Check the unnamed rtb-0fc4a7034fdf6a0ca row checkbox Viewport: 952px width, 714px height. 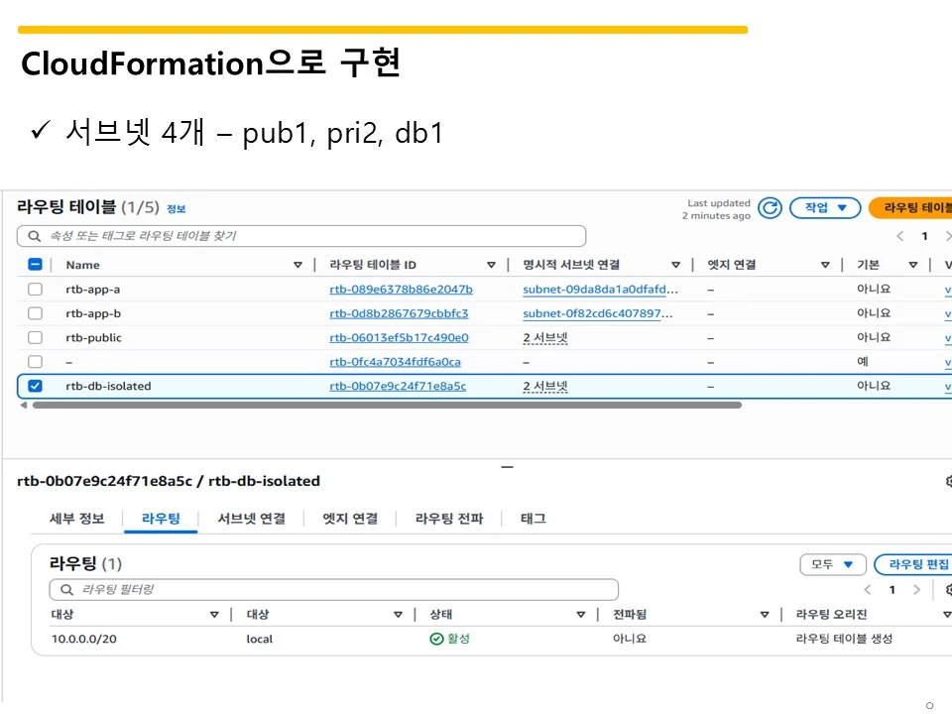coord(36,362)
